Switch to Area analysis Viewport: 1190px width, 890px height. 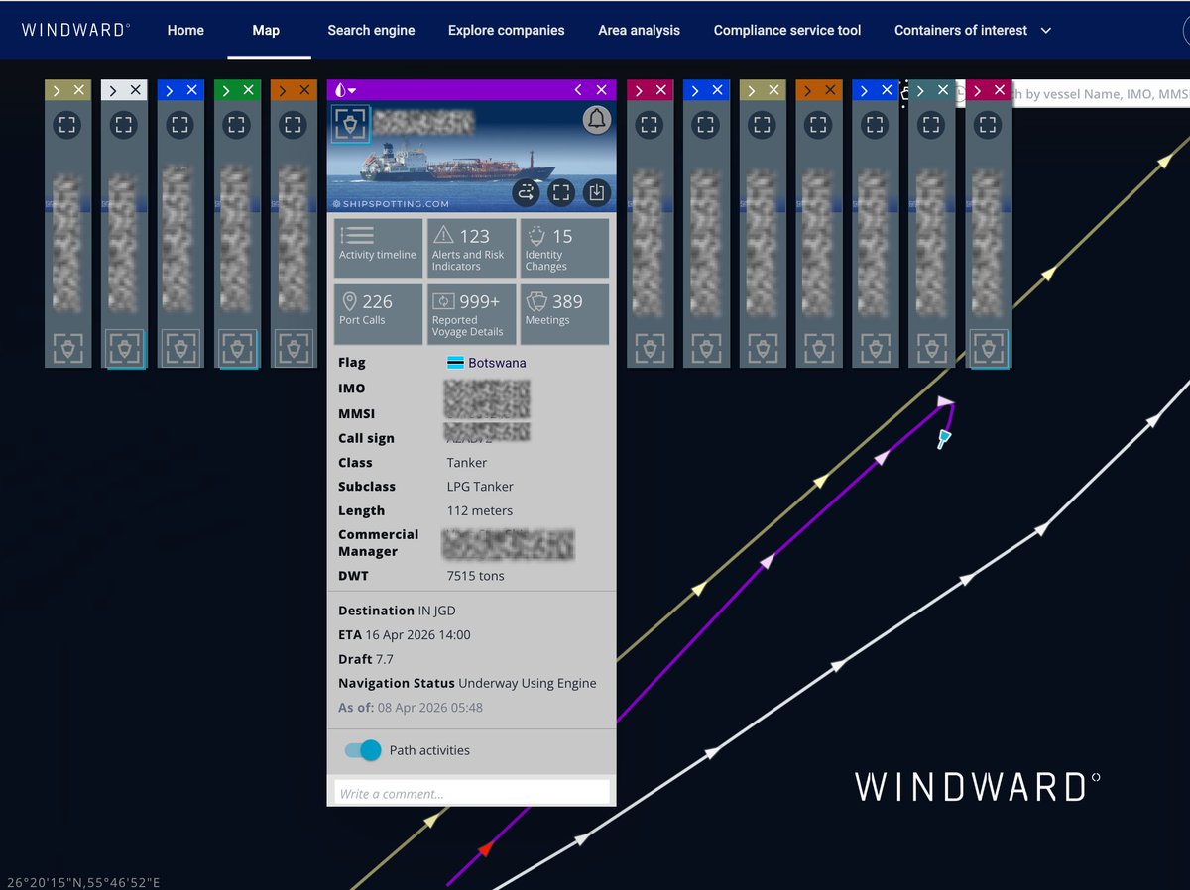(x=640, y=30)
